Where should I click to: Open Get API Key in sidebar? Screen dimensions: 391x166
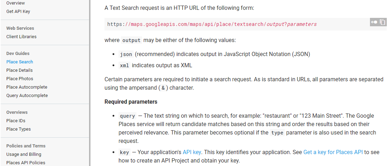coord(18,12)
